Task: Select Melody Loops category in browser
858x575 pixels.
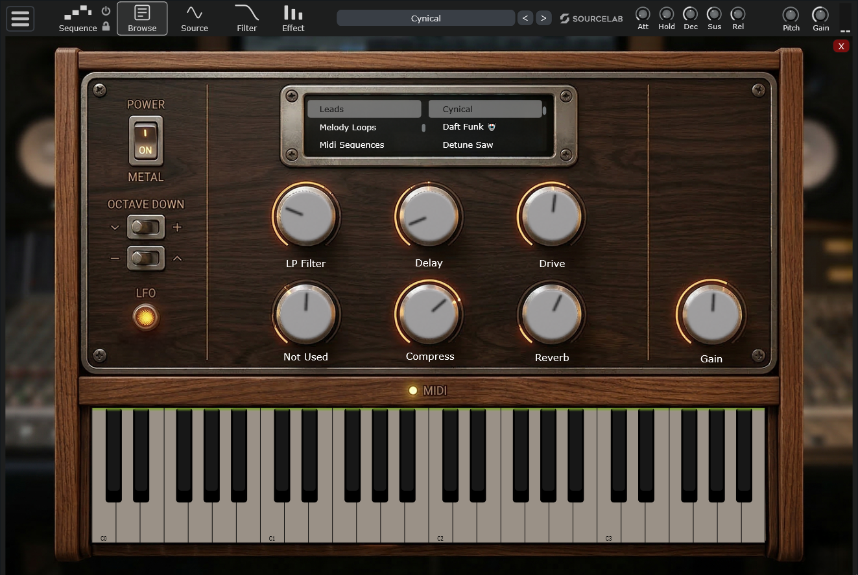Action: [x=348, y=127]
